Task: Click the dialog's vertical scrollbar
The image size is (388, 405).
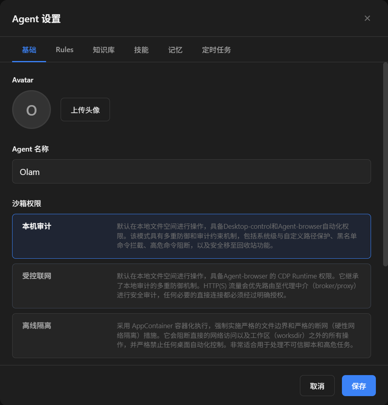Action: [x=385, y=164]
